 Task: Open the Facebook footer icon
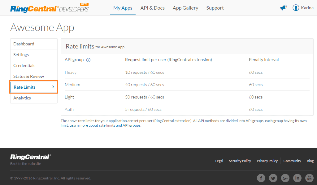coord(261,178)
